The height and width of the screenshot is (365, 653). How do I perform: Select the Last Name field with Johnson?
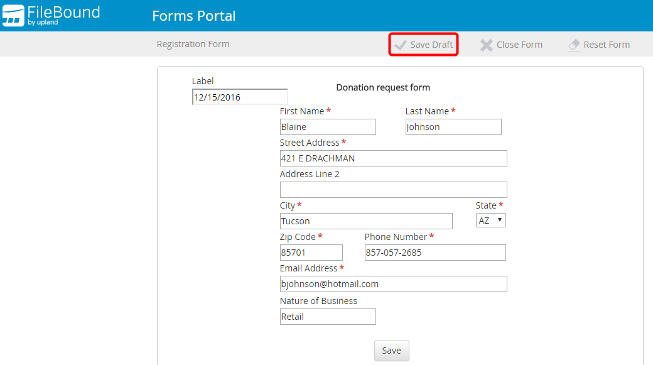[x=453, y=127]
